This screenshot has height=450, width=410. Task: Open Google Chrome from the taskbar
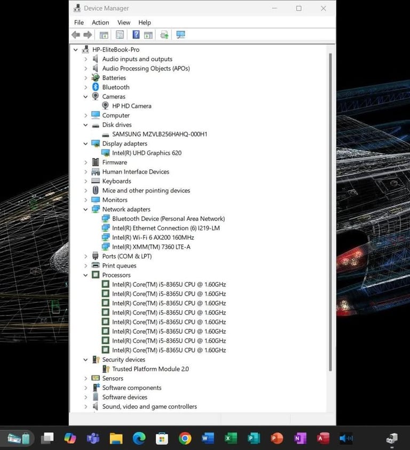[185, 438]
